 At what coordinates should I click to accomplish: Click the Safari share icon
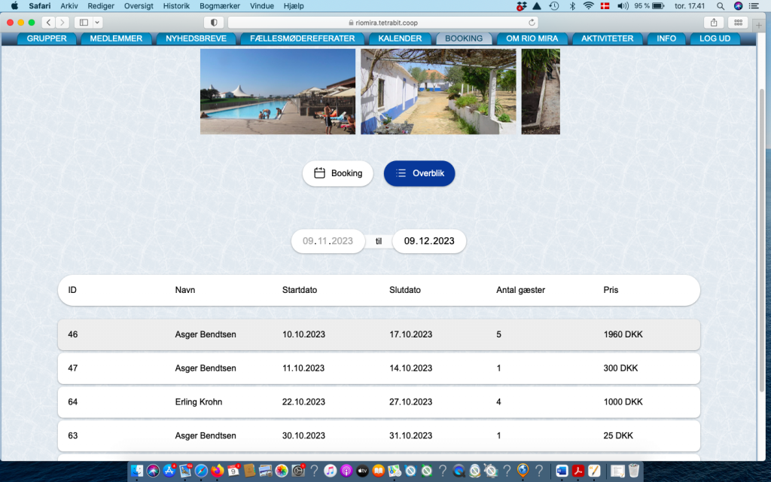point(713,23)
